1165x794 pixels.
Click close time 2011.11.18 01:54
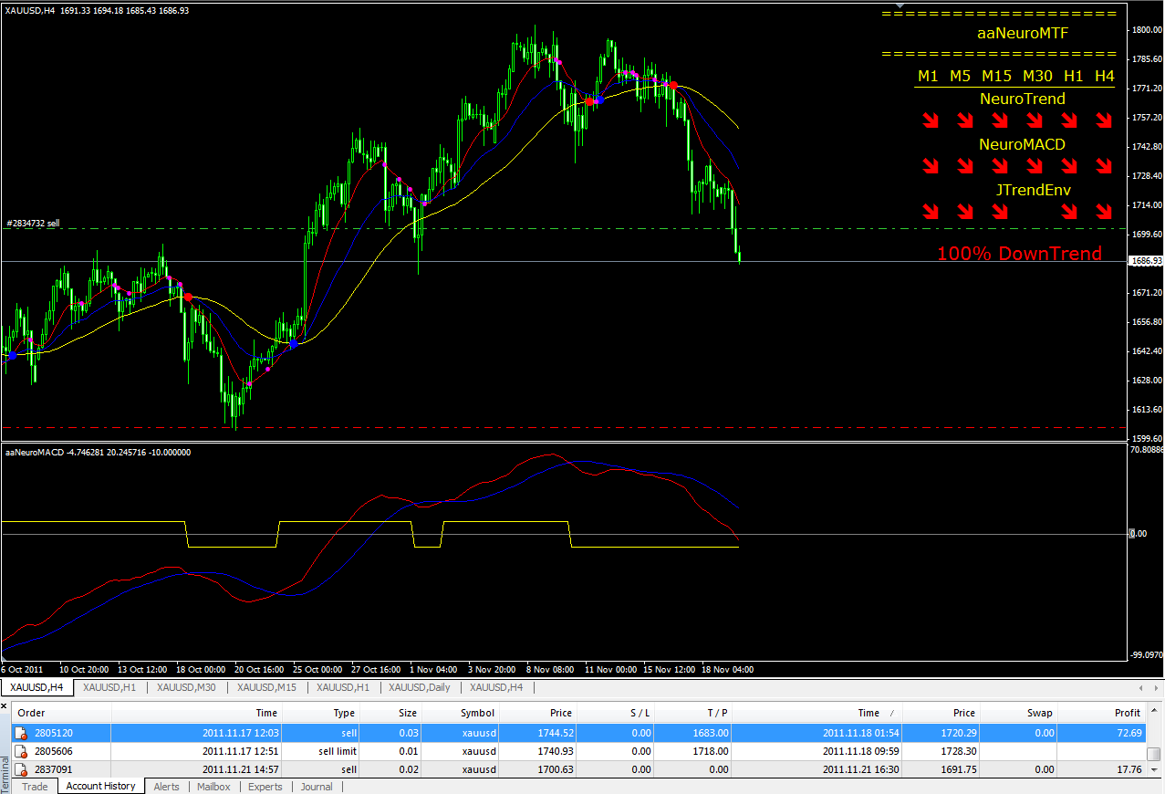click(x=861, y=733)
